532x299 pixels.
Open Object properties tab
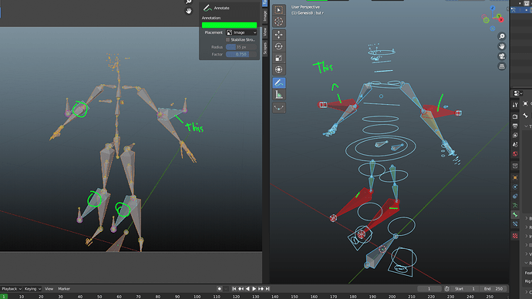coord(515,178)
